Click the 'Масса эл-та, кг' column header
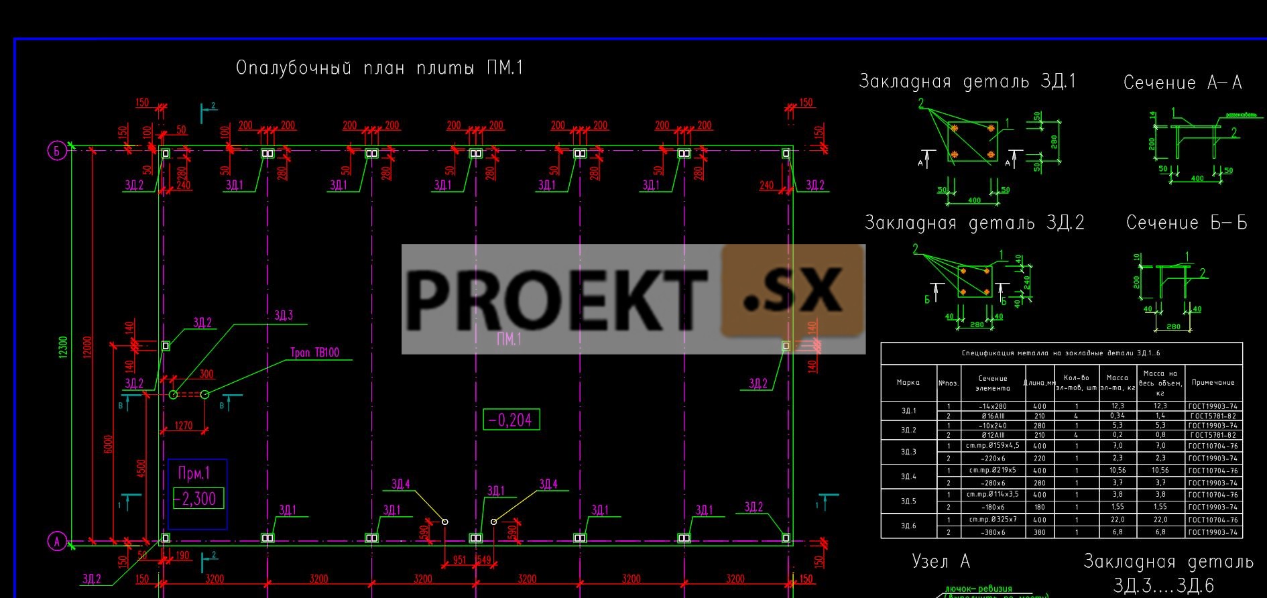 tap(1118, 383)
